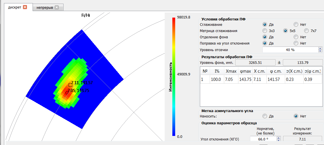This screenshot has width=324, height=145.
Task: Disable smoothing by choosing "Нет"
Action: (x=296, y=24)
